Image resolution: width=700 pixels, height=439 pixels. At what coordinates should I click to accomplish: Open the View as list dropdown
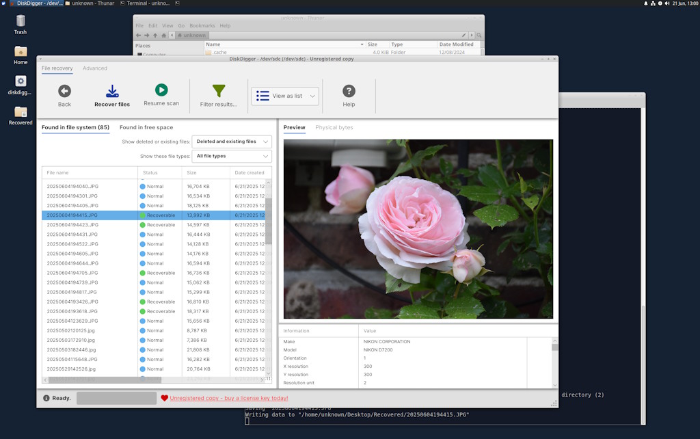pos(285,96)
